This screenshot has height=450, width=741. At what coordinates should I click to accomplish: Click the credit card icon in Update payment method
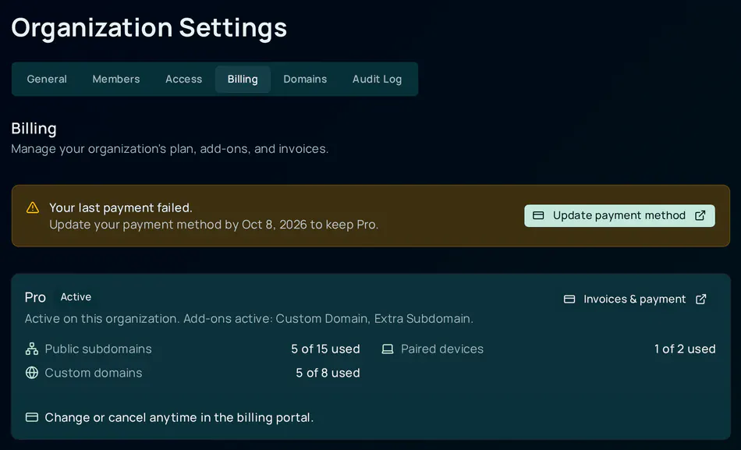coord(538,215)
